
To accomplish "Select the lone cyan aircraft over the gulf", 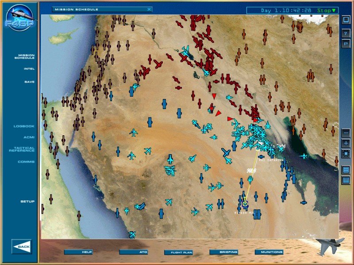I will tap(303, 156).
